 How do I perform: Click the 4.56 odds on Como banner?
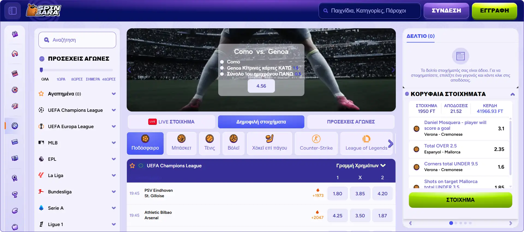click(x=261, y=86)
